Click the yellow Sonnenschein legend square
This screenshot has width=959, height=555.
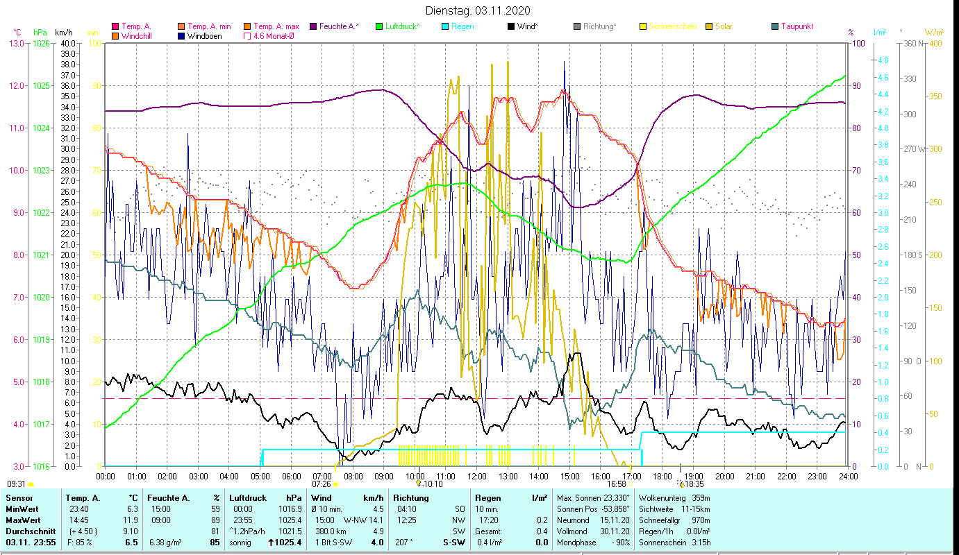[x=643, y=27]
